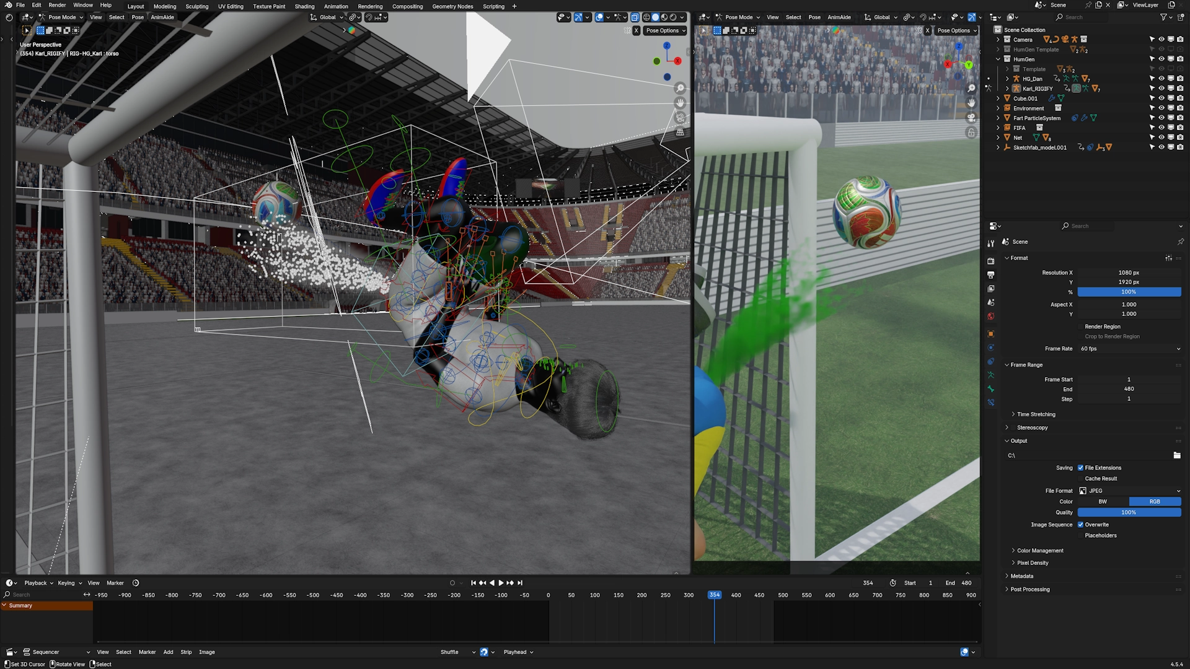Image resolution: width=1190 pixels, height=669 pixels.
Task: Expand the Color Management panel
Action: [x=1039, y=551]
